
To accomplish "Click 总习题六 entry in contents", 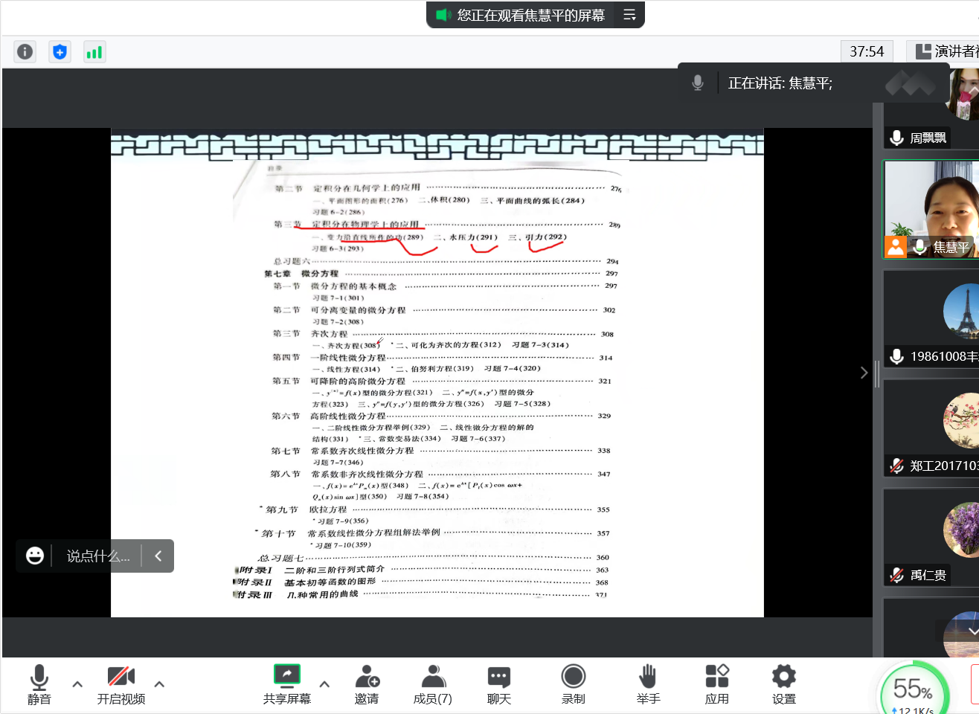I will pyautogui.click(x=292, y=262).
